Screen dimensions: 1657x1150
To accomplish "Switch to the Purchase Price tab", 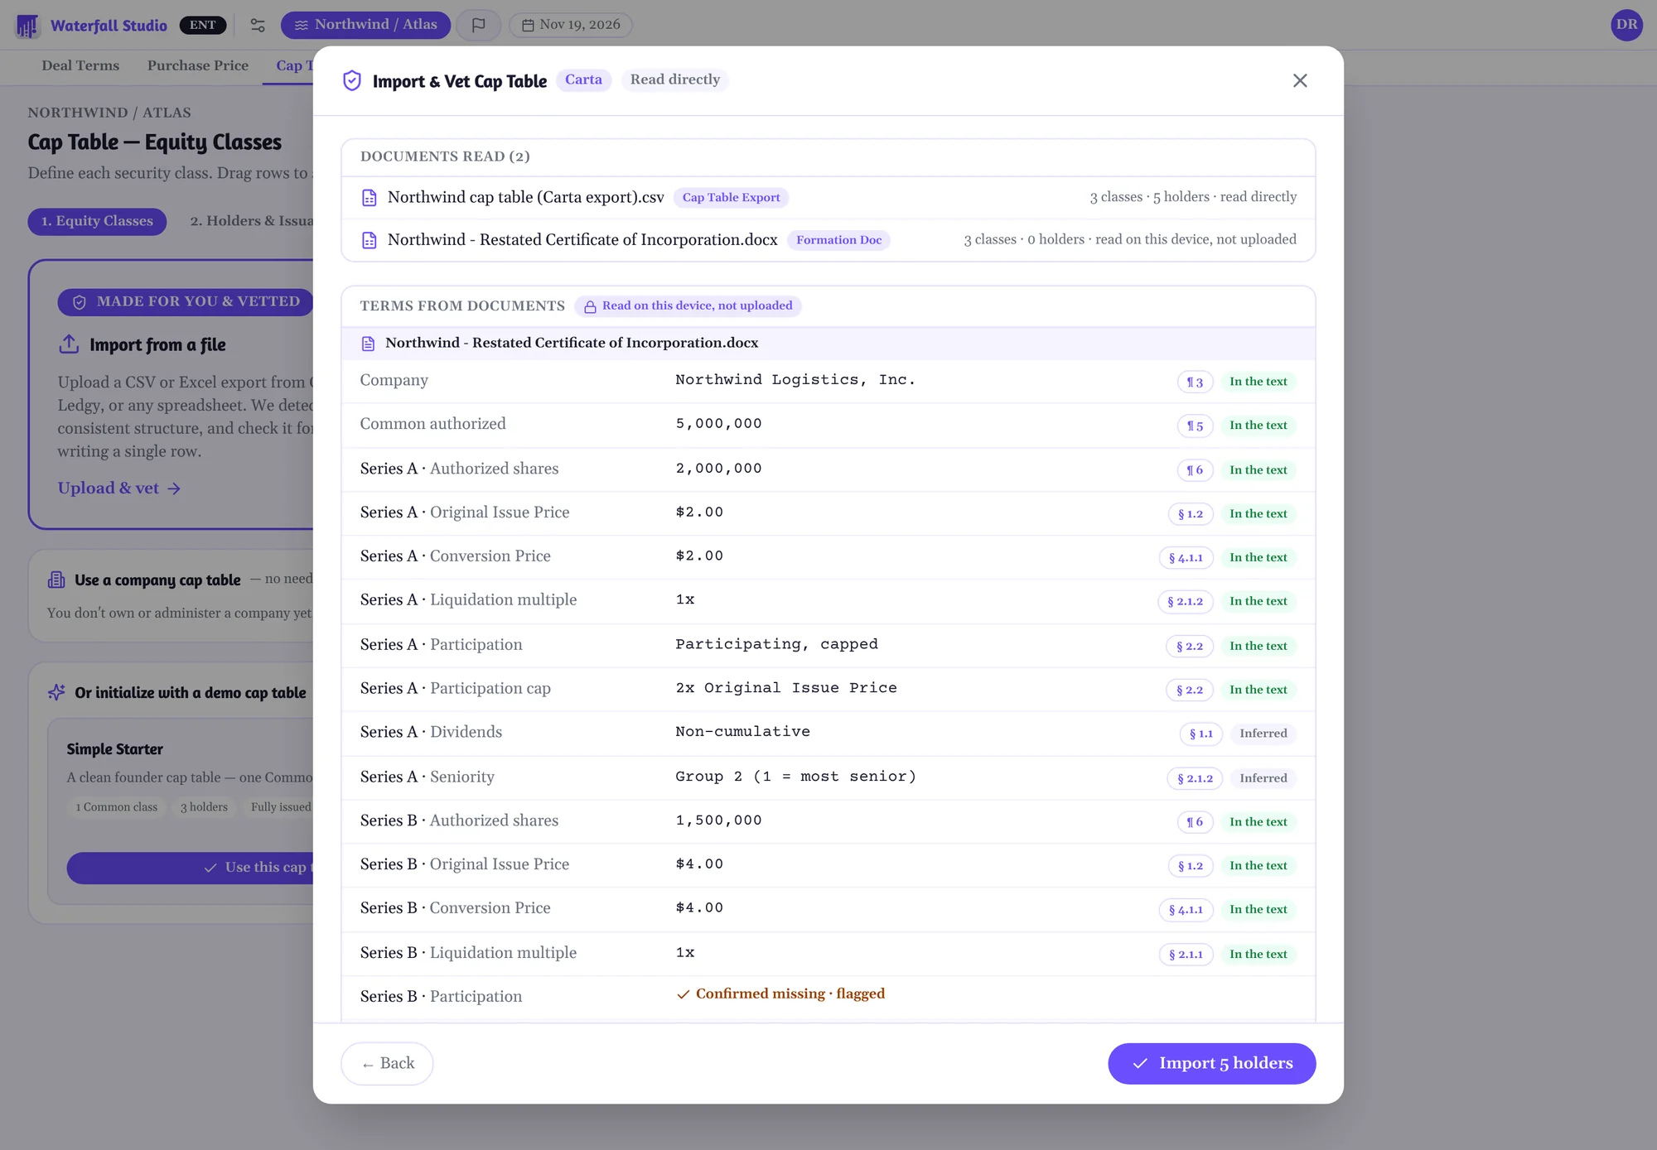I will click(x=198, y=65).
